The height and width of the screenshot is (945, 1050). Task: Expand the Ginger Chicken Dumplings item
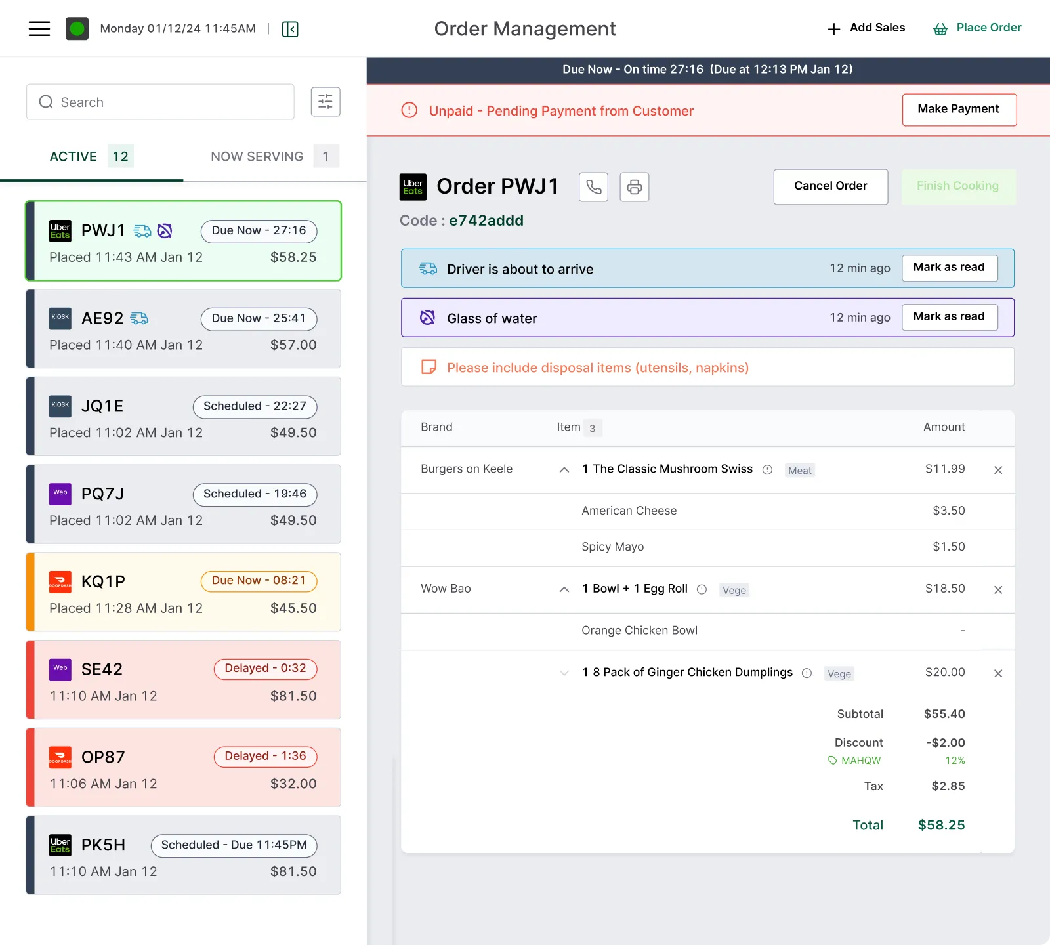[564, 673]
